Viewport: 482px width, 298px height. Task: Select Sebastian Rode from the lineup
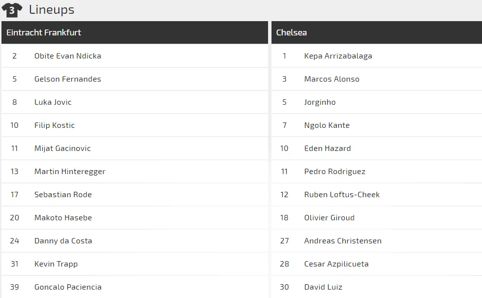(x=63, y=195)
